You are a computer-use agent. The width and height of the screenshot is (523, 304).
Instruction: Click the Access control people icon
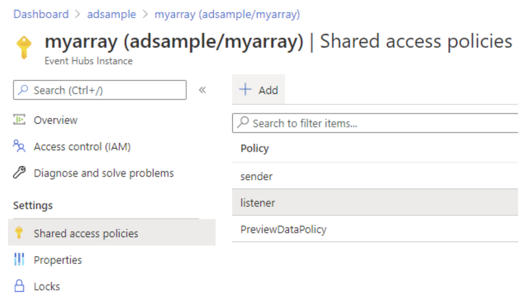19,146
